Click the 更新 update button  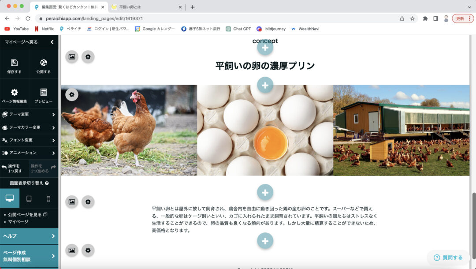tap(463, 19)
